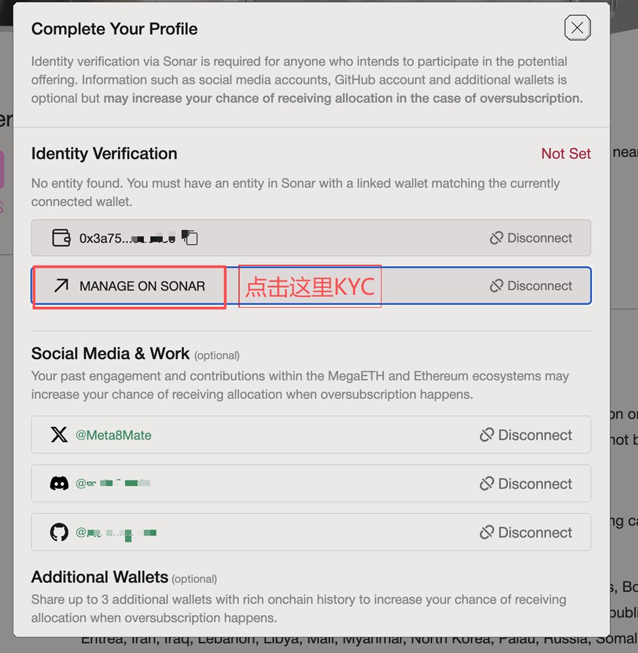Viewport: 638px width, 653px height.
Task: Click the blurred GitHub username
Action: click(x=116, y=533)
